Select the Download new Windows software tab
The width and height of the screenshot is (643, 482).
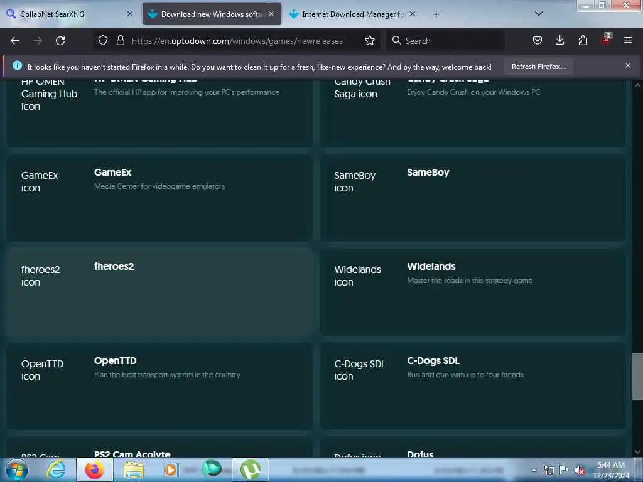[212, 14]
